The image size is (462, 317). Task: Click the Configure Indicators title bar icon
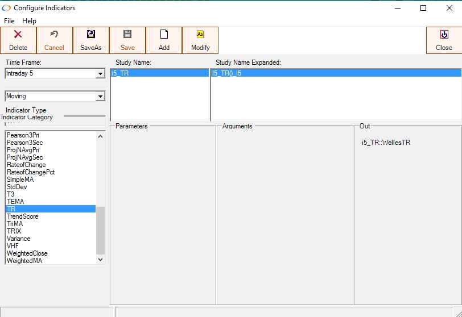click(7, 8)
